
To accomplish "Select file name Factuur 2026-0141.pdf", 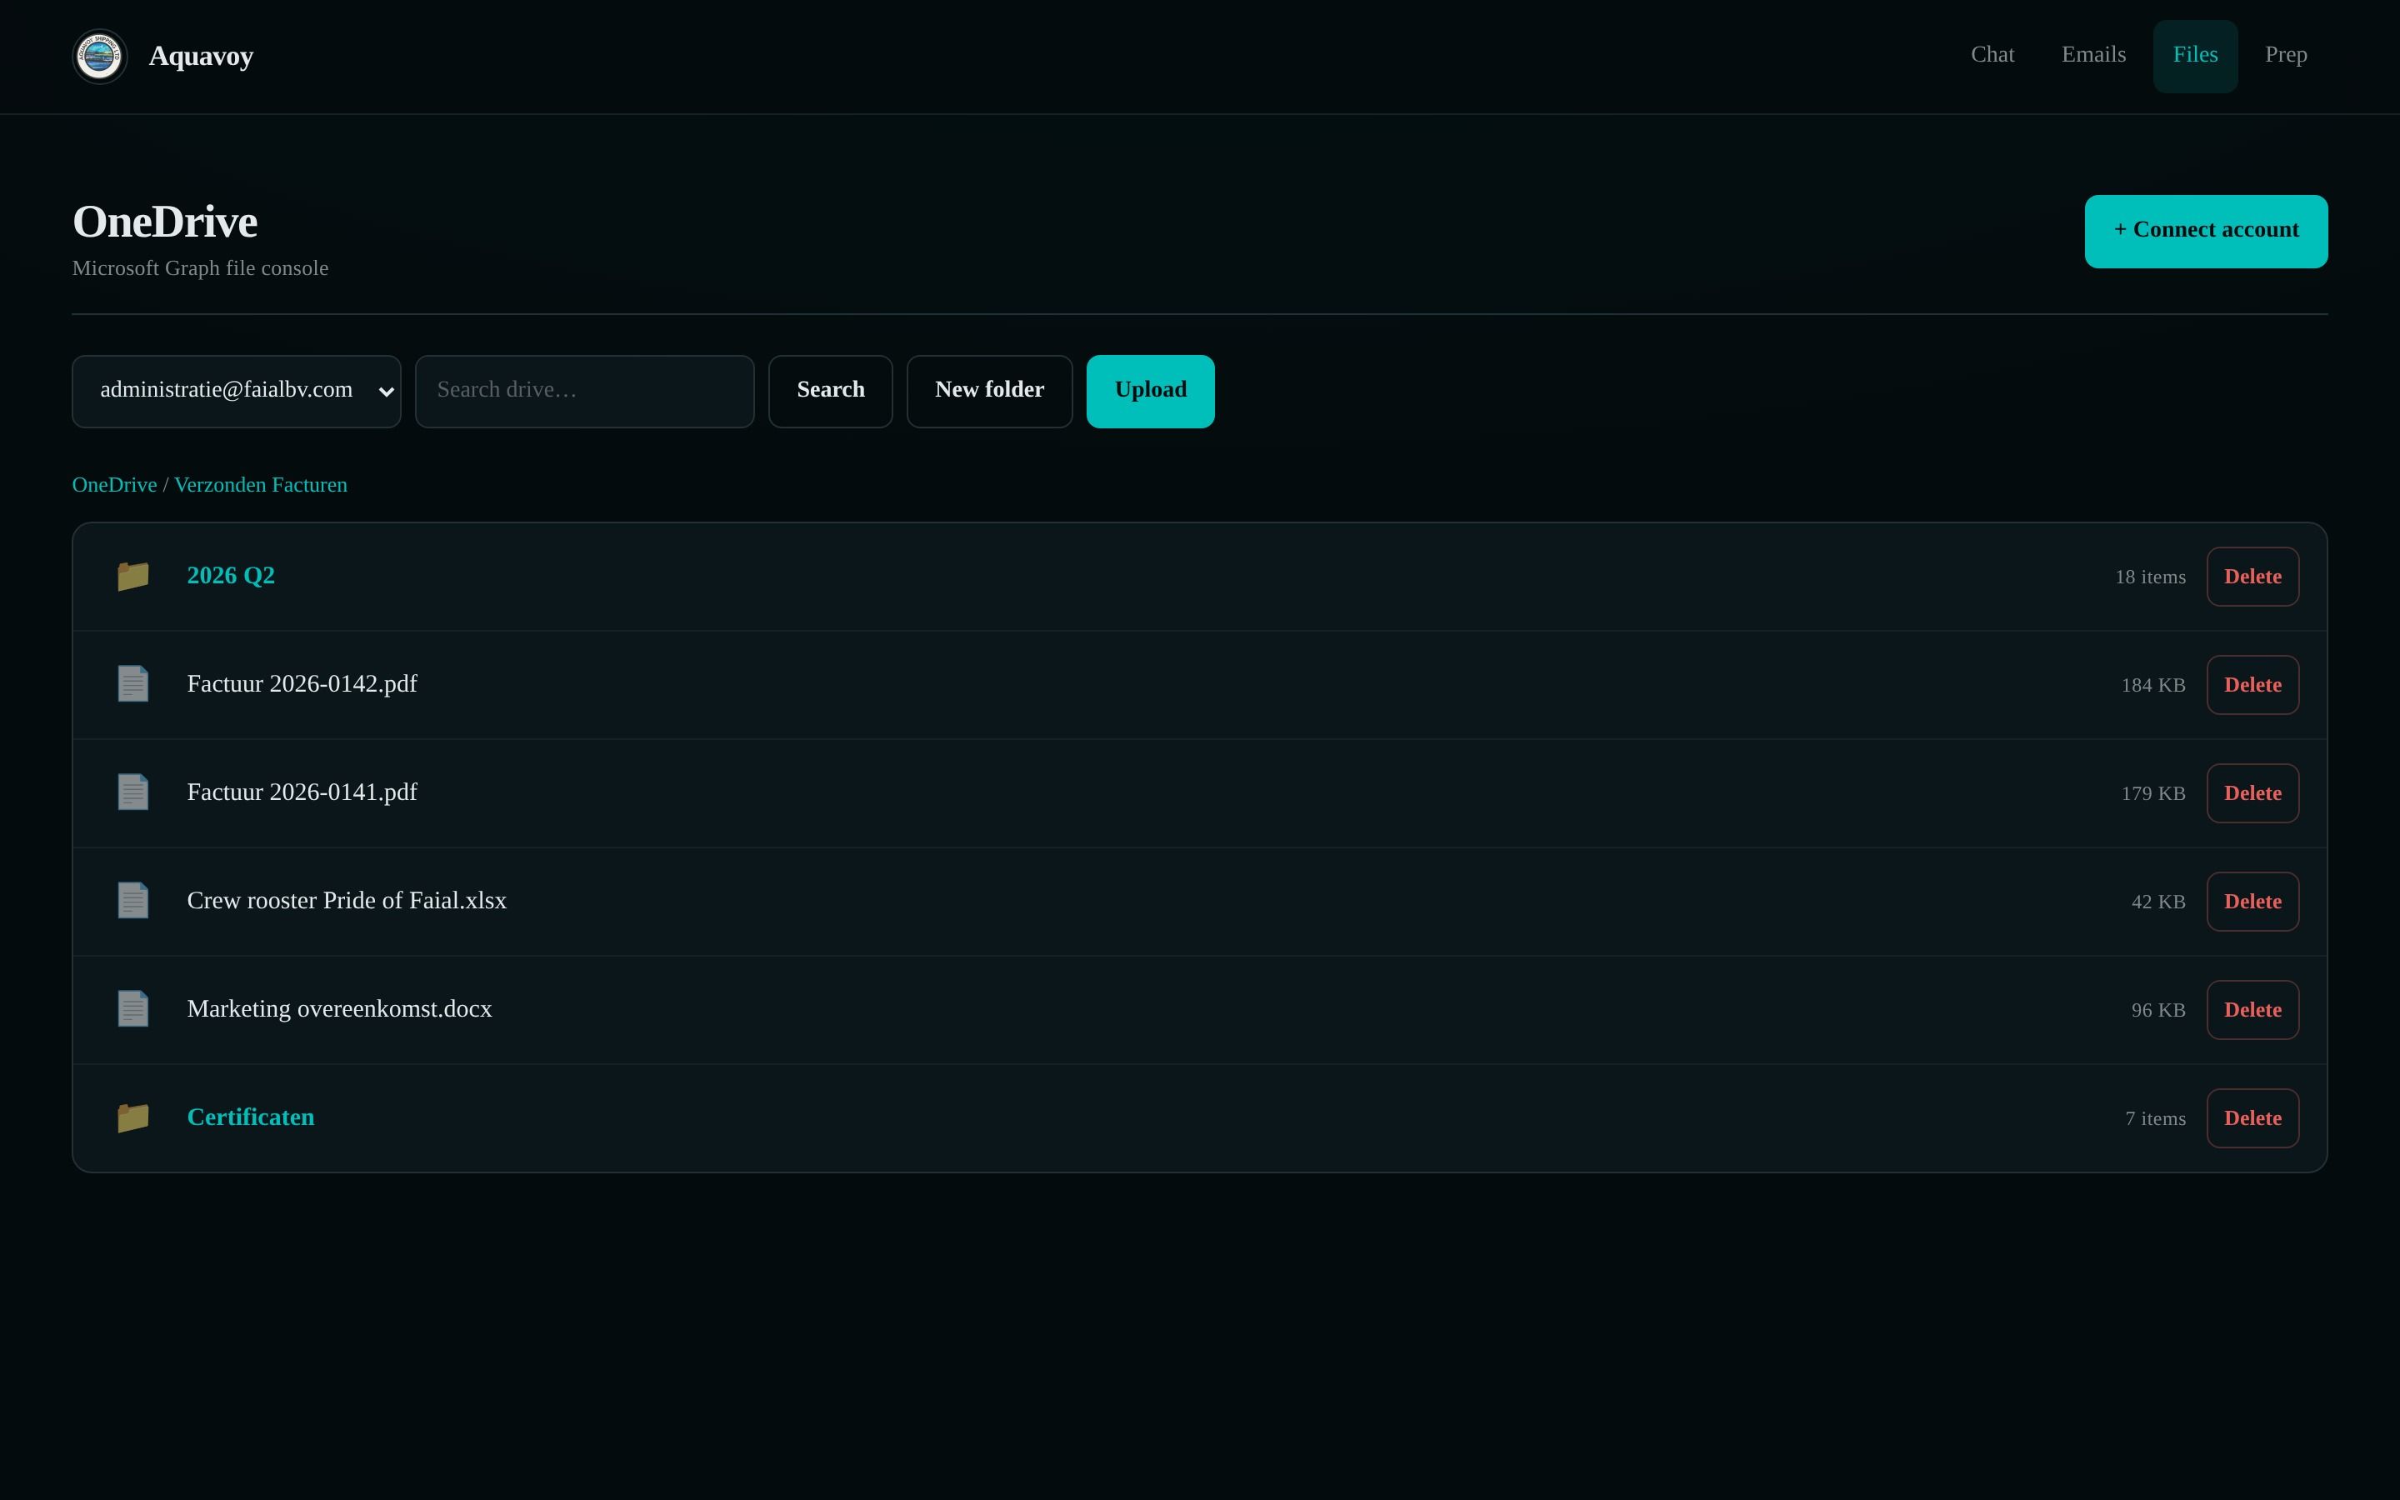I will [x=302, y=792].
